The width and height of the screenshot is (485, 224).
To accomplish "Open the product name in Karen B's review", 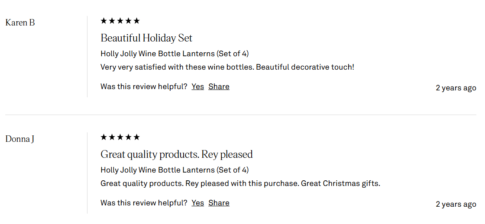I will click(x=174, y=54).
